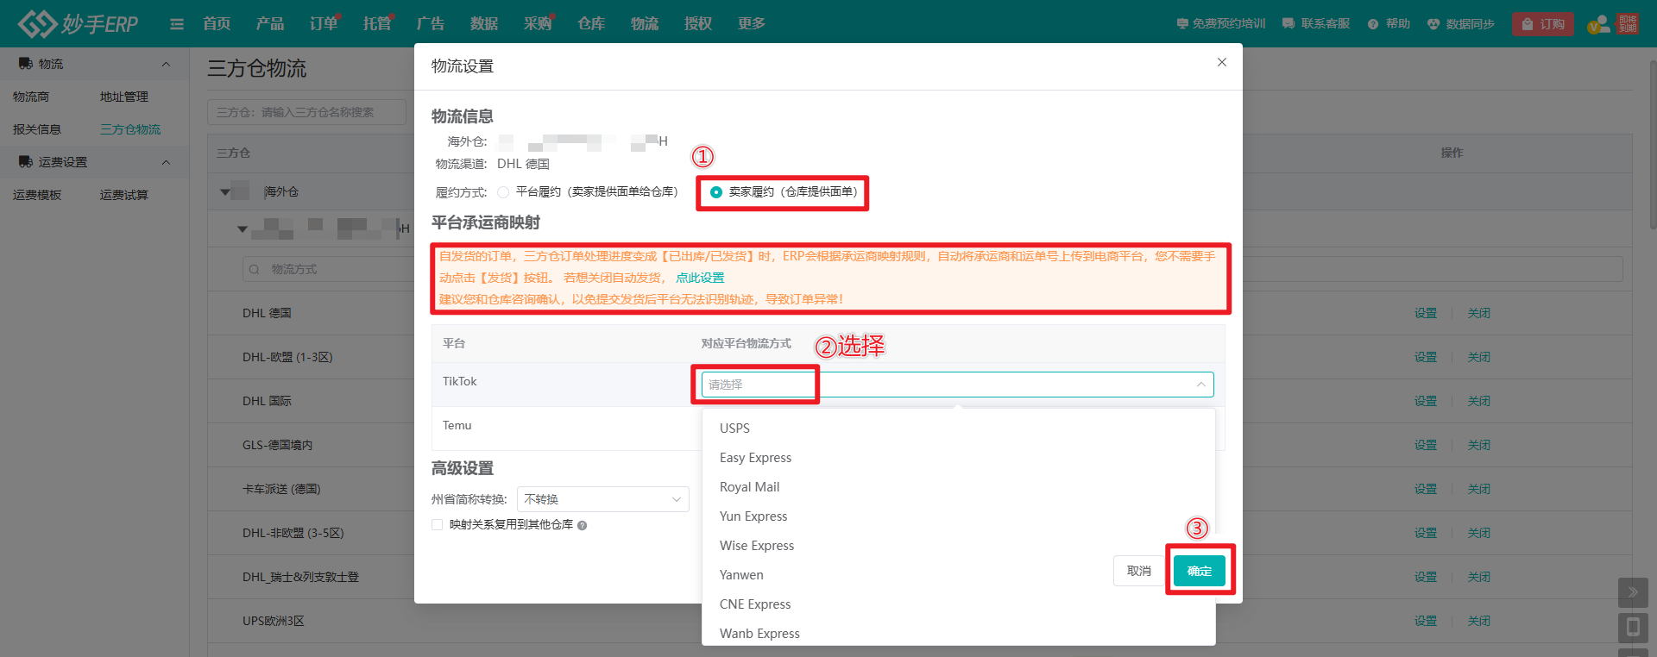Open 三方仓物流 in the sidebar

tap(130, 129)
